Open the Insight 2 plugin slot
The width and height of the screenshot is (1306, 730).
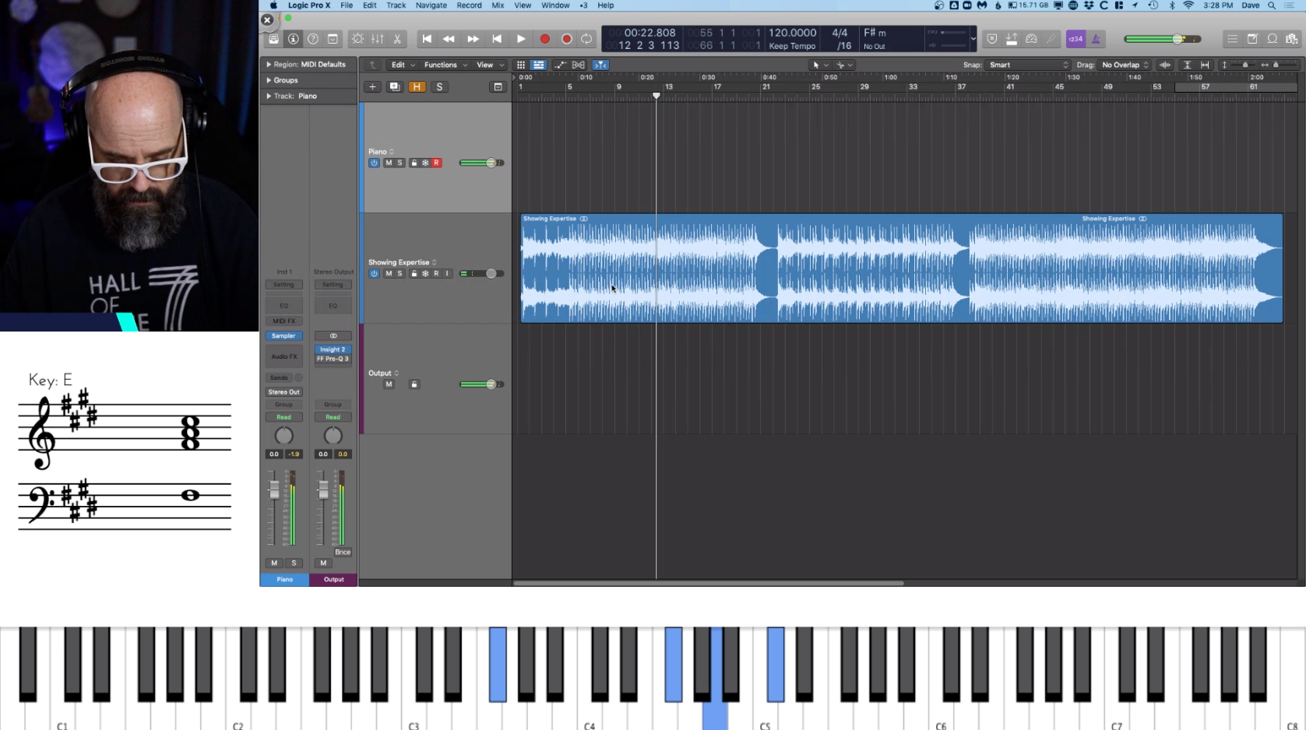(x=333, y=349)
